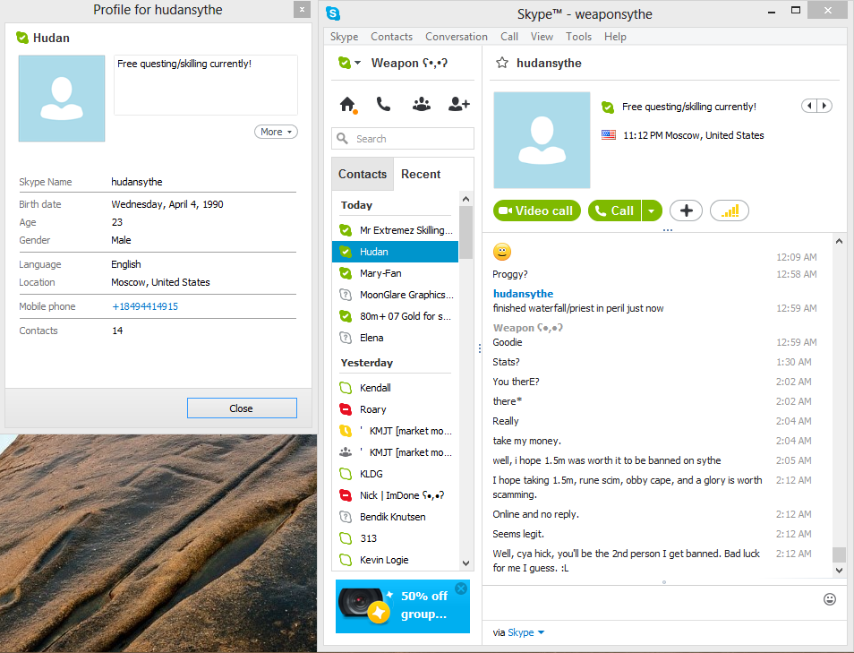854x653 pixels.
Task: Click the Add contact icon
Action: tap(458, 104)
